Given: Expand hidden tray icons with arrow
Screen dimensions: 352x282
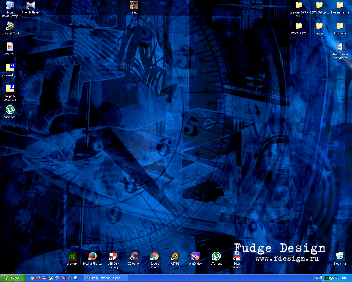Looking at the screenshot, I should [321, 278].
